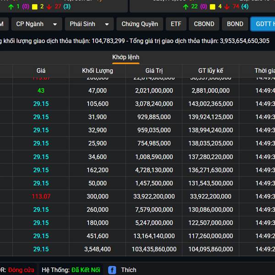
Task: Click the green up arrow showing 1 gainer
Action: [x=11, y=6]
